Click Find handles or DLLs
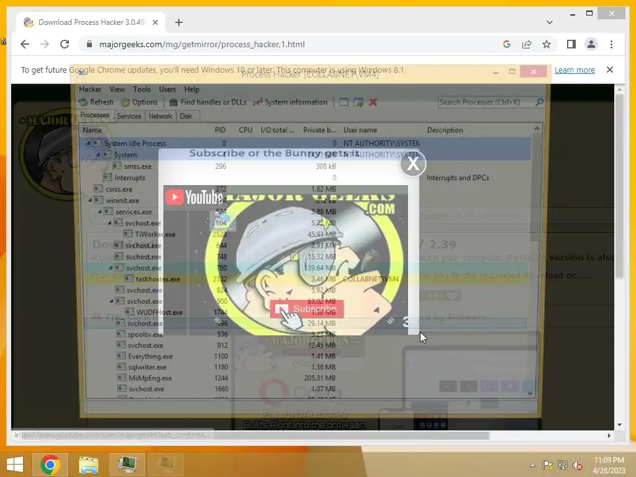Image resolution: width=636 pixels, height=477 pixels. (207, 102)
